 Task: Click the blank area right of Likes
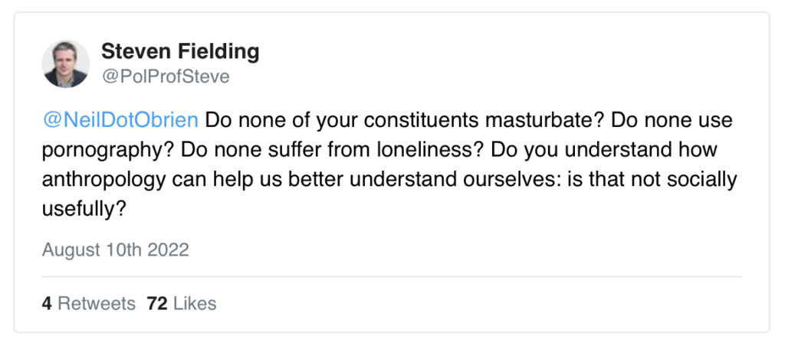tap(460, 304)
